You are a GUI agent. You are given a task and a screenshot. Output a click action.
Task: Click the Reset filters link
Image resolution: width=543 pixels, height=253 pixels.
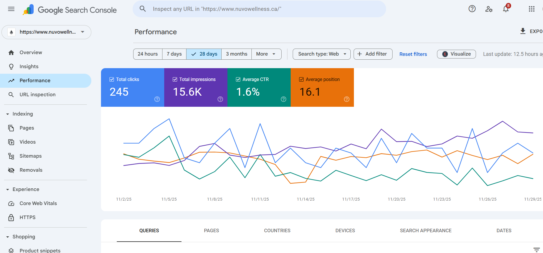pos(413,54)
